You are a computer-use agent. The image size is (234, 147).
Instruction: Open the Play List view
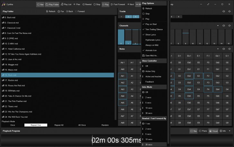(66, 4)
